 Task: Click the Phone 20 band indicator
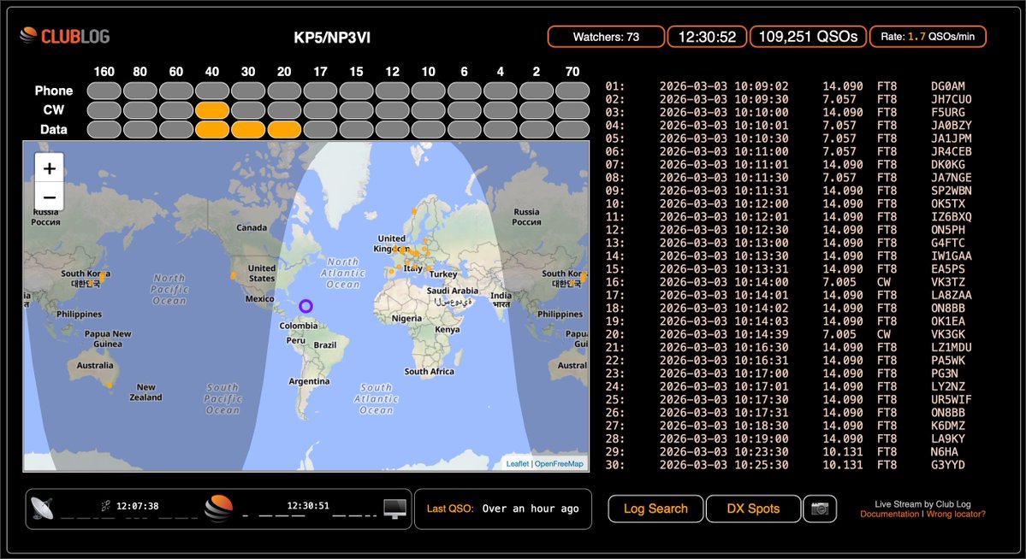[x=284, y=91]
